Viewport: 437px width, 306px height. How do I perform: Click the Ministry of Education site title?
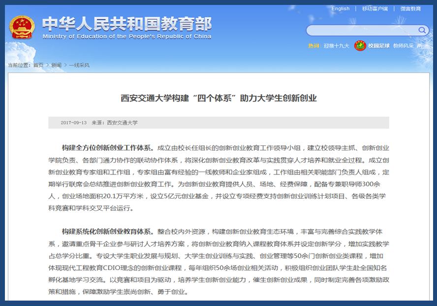coord(127,24)
